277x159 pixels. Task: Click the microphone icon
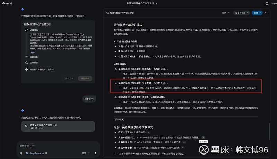95,153
